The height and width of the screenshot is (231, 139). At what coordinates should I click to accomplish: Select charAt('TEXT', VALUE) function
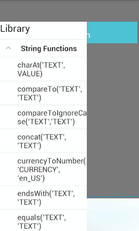click(43, 69)
